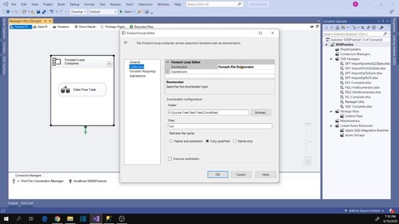Click Cancel in the Foreach Loop Editor
Viewport: 399px width, 224px height.
tap(241, 174)
